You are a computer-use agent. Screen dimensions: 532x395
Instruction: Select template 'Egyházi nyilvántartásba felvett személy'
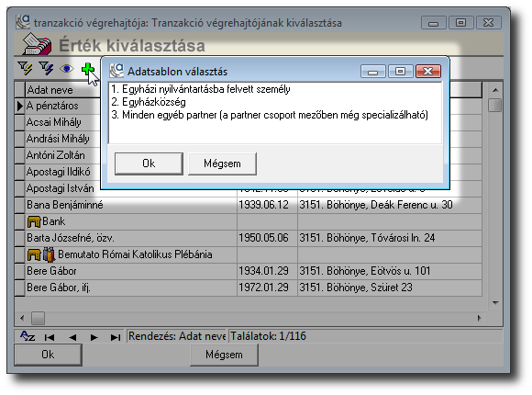point(201,89)
